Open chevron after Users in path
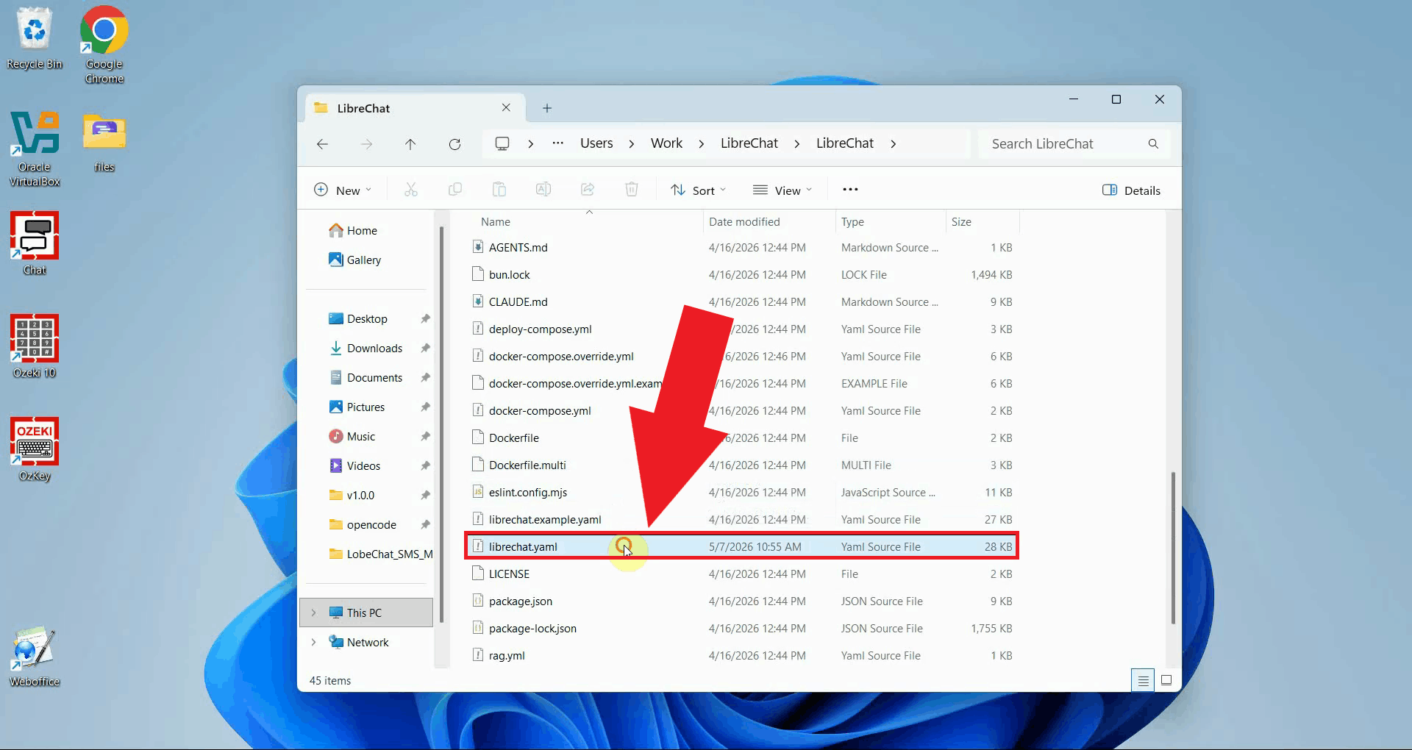 [632, 144]
